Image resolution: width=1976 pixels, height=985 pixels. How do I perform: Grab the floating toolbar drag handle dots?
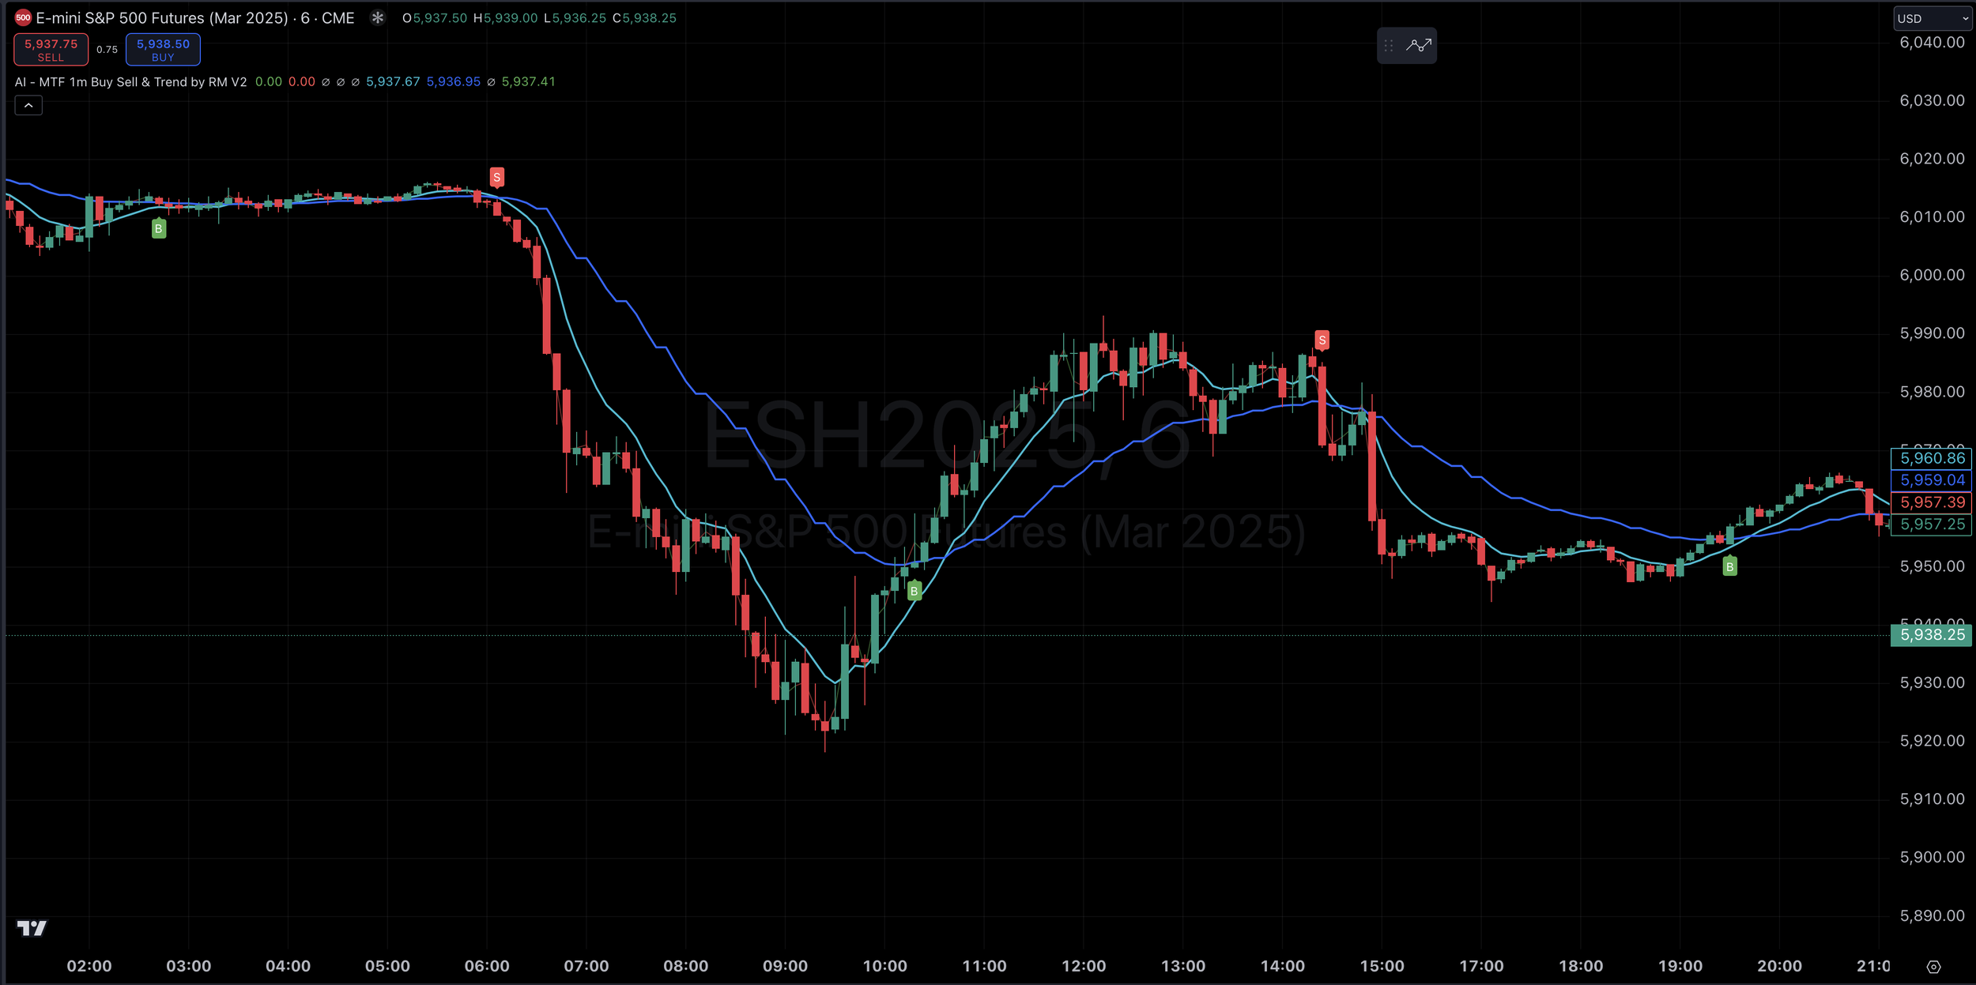pos(1389,46)
